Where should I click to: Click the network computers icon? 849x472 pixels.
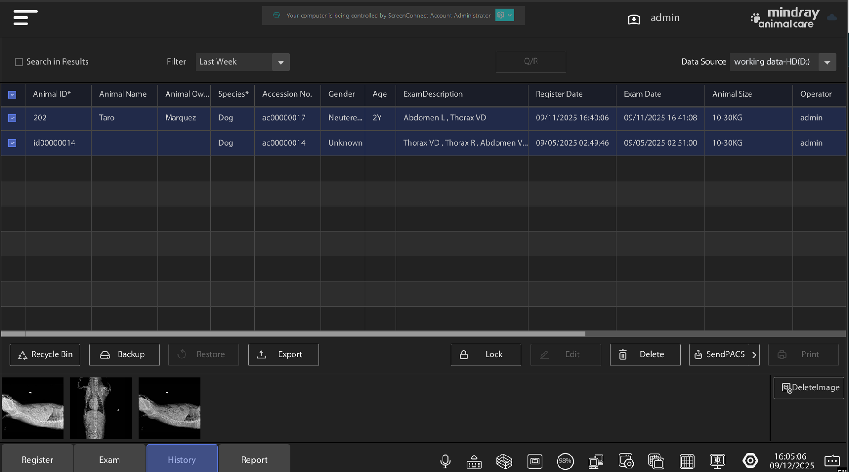coord(596,461)
